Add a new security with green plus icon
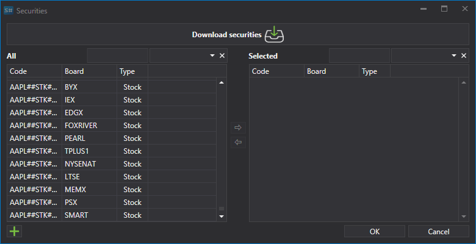Screen dimensions: 476x244 click(x=14, y=231)
